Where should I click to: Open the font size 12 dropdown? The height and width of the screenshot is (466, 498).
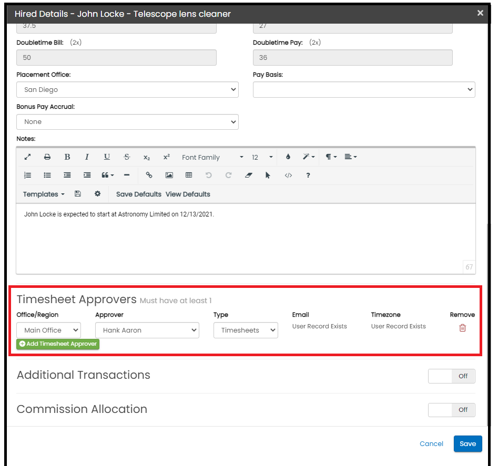click(262, 157)
